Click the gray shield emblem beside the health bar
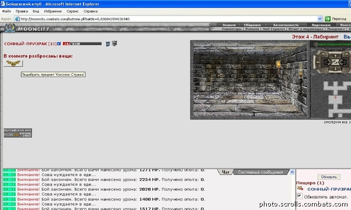The image size is (351, 210). (x=115, y=43)
